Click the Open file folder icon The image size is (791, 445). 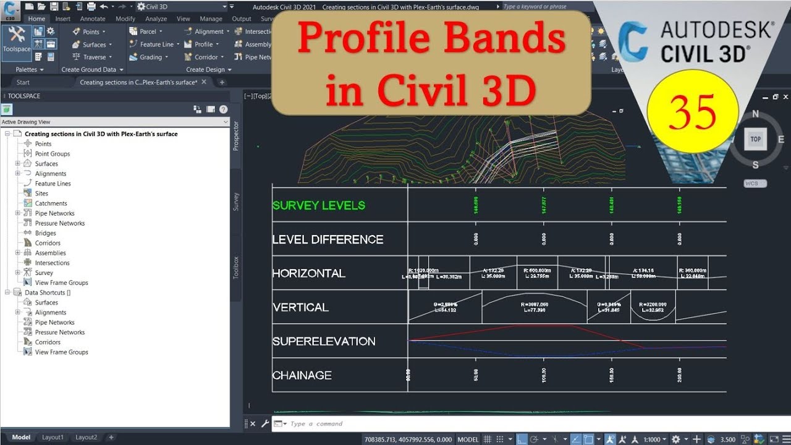click(41, 7)
